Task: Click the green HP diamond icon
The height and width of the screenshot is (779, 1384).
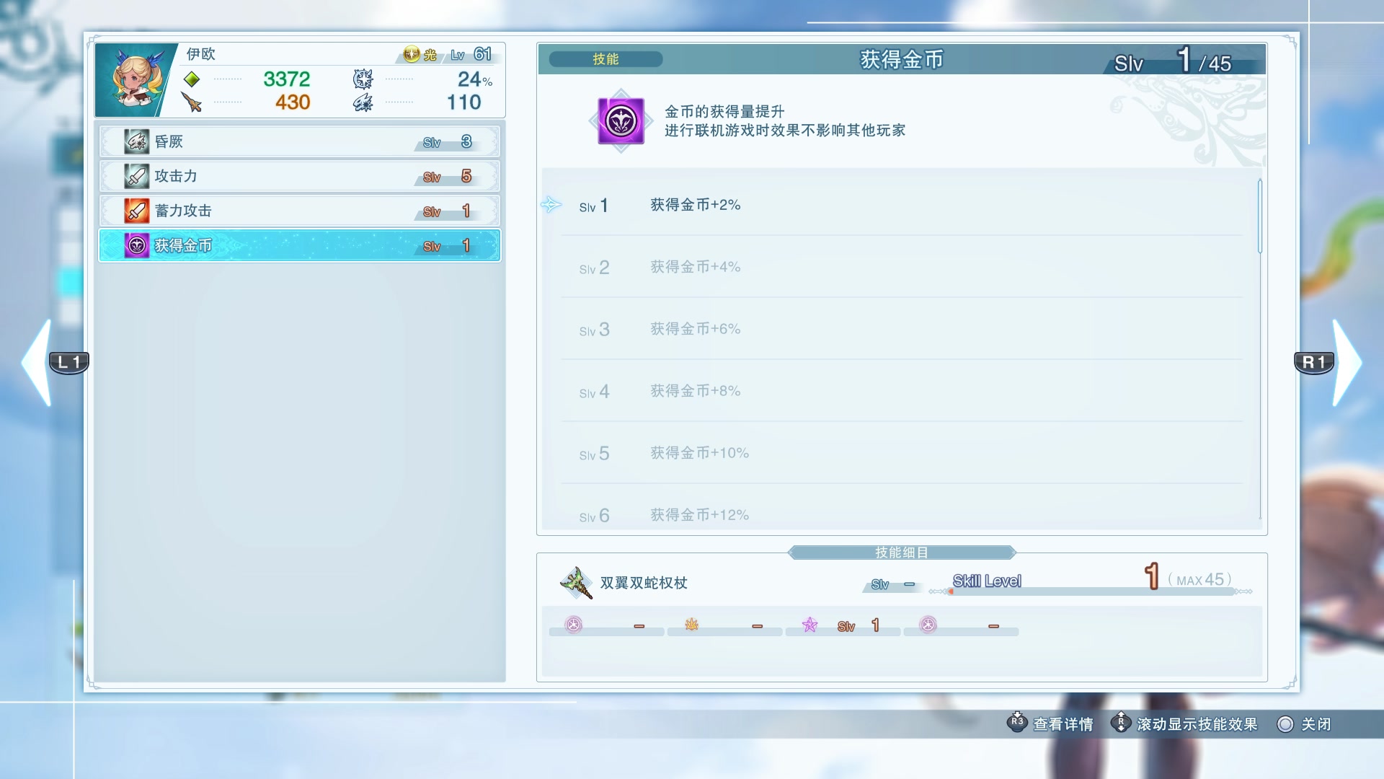Action: 192,79
